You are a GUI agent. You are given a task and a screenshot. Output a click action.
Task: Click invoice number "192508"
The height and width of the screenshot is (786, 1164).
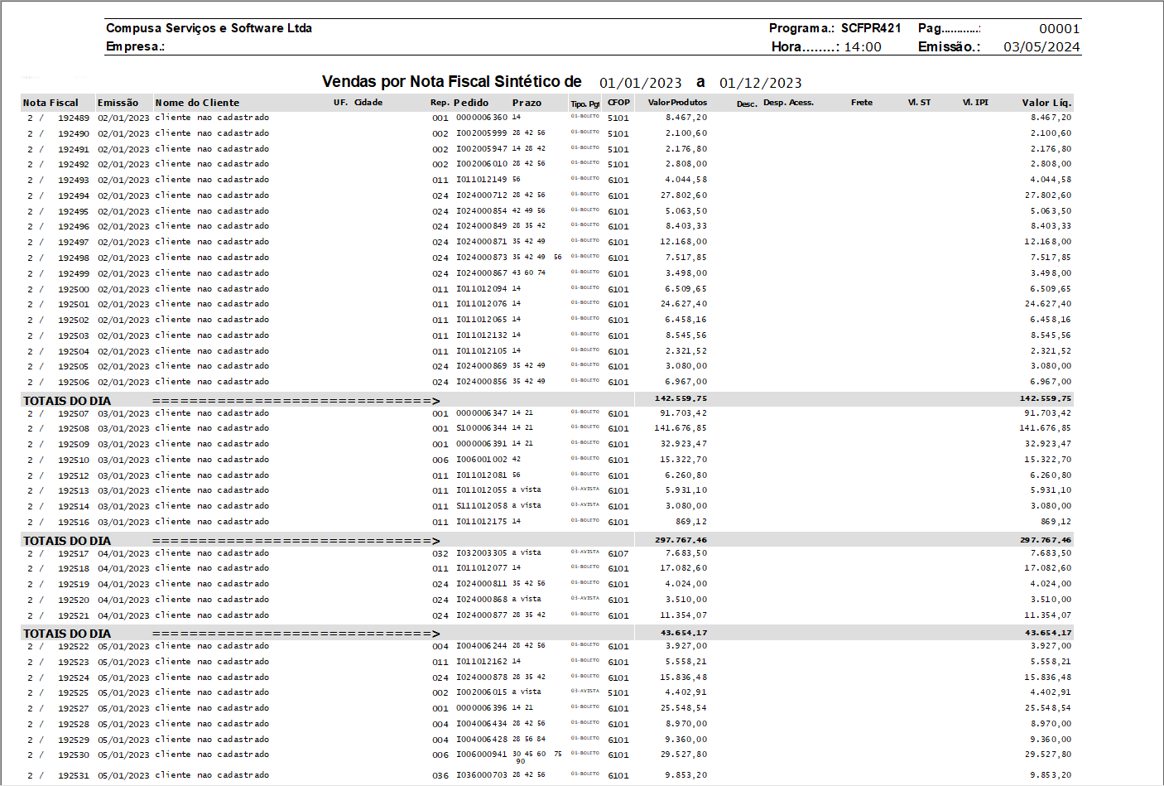(x=74, y=429)
